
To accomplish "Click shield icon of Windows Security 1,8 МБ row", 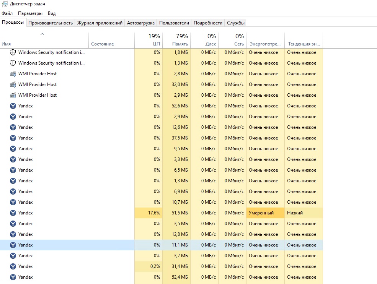I will click(13, 52).
